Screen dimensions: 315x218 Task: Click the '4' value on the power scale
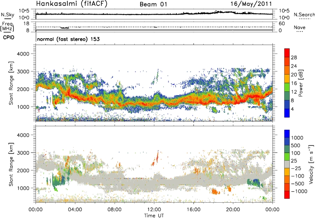click(293, 109)
